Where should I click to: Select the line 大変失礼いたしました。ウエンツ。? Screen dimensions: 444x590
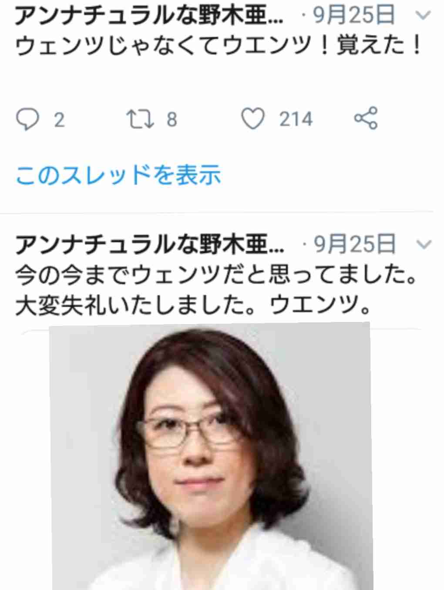pyautogui.click(x=193, y=306)
